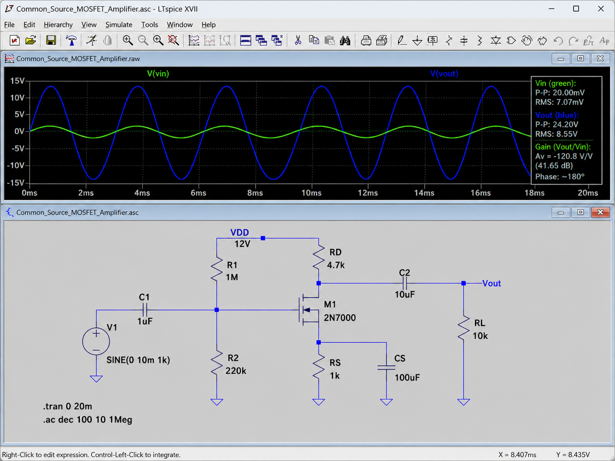615x461 pixels.
Task: Save the schematic with the floppy disk icon
Action: (51, 40)
